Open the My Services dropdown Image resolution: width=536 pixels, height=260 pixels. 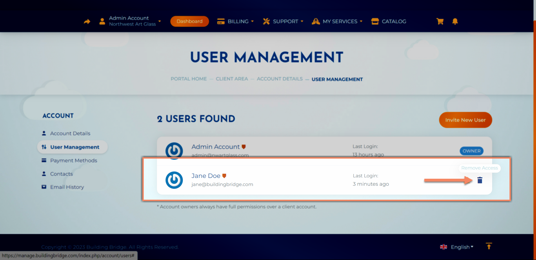coord(337,22)
